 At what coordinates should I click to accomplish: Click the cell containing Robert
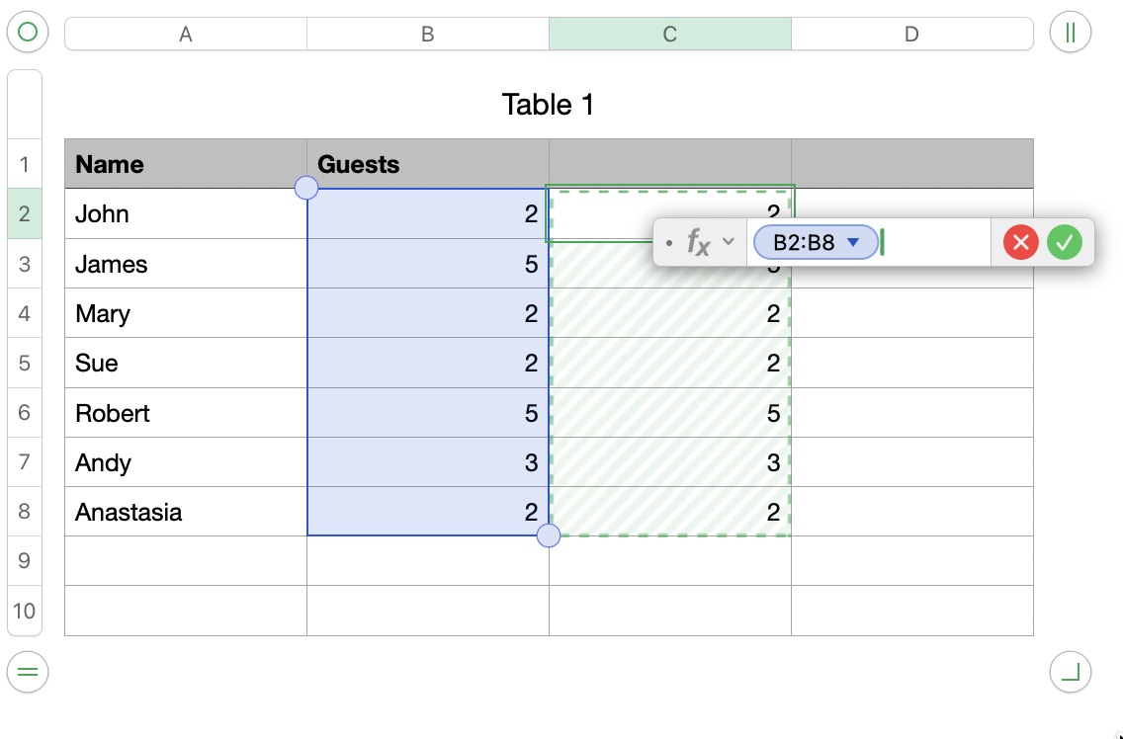click(185, 413)
